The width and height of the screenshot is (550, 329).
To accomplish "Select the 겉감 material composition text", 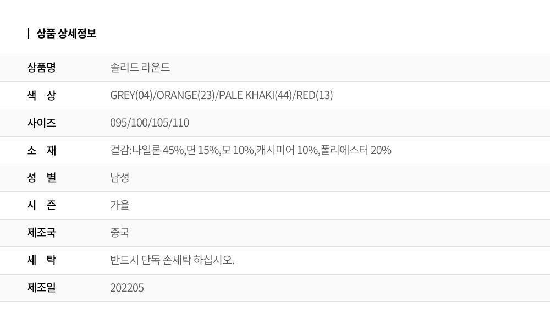I will coord(251,150).
